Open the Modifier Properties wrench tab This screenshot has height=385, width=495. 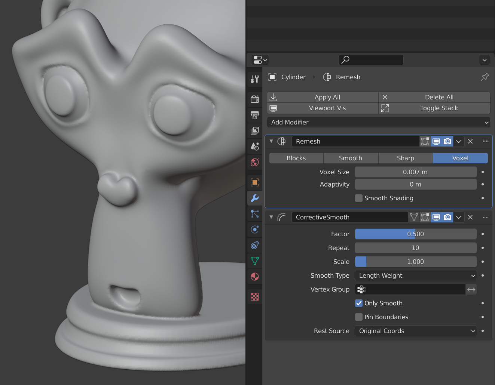pyautogui.click(x=255, y=198)
